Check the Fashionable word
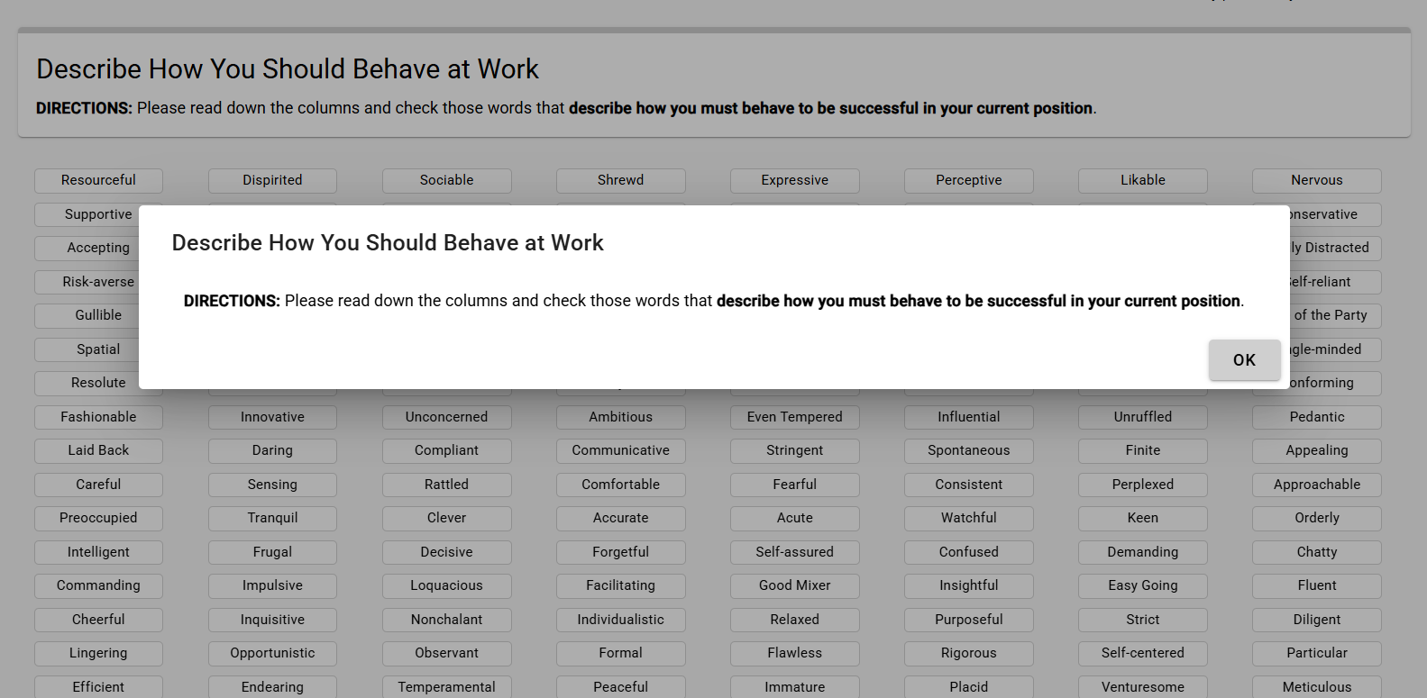The width and height of the screenshot is (1427, 698). tap(98, 417)
